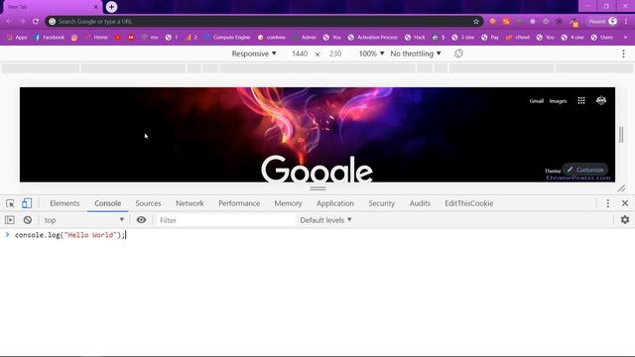Click the viewport bottom resize handle

317,188
